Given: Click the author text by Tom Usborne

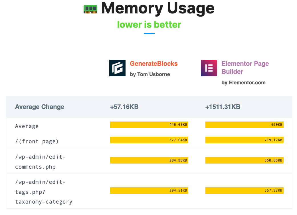Looking at the screenshot, I should (x=150, y=74).
